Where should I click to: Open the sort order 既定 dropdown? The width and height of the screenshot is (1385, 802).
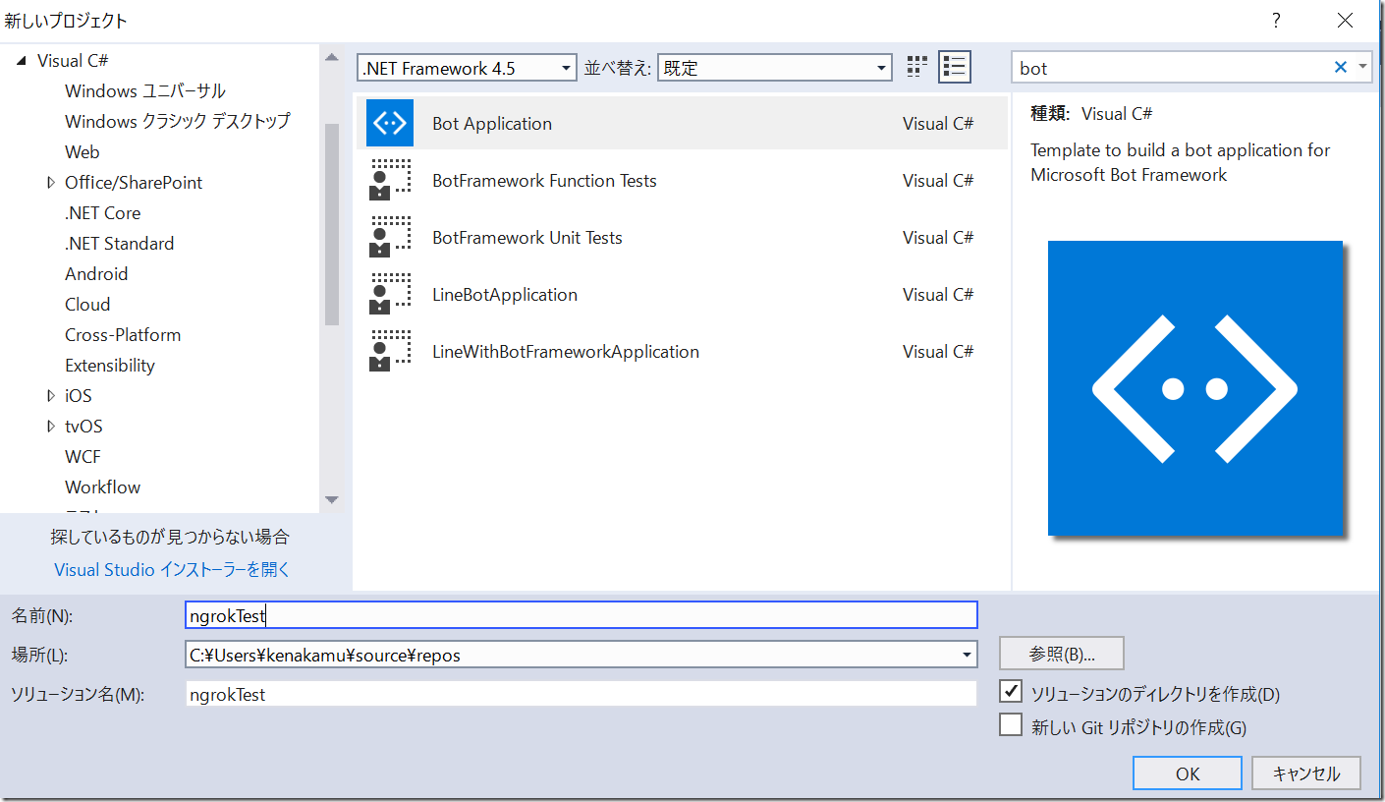(x=774, y=68)
